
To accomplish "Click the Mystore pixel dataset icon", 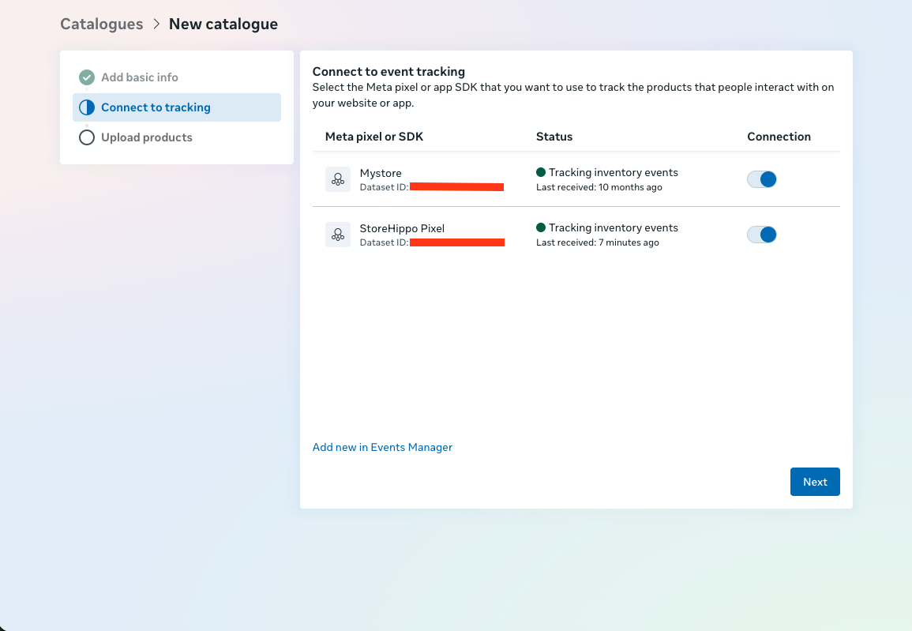I will 338,179.
